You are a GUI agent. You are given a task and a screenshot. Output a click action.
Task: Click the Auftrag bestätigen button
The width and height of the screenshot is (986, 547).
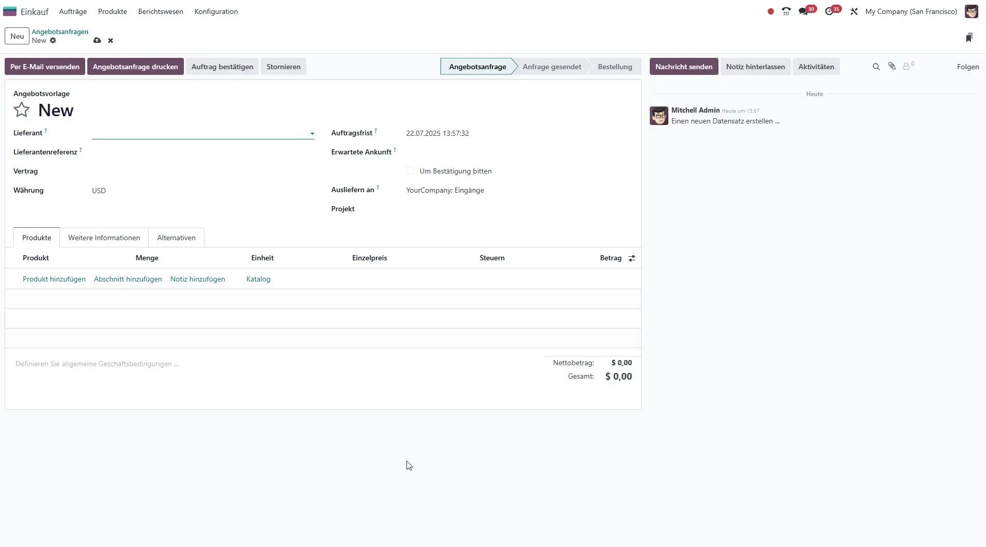pos(222,67)
